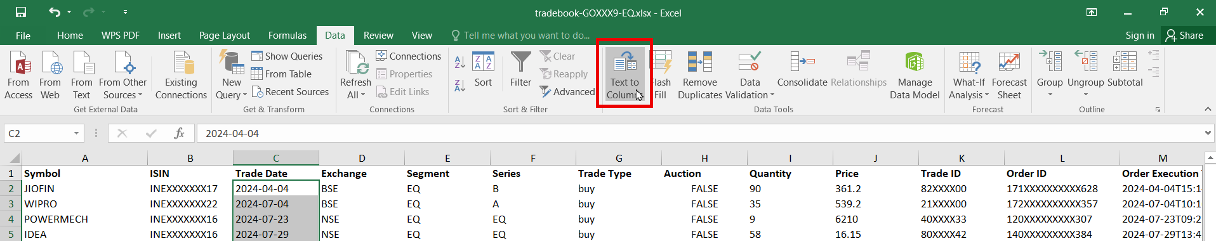Open the Review tab
Viewport: 1216px width, 241px height.
coord(378,36)
